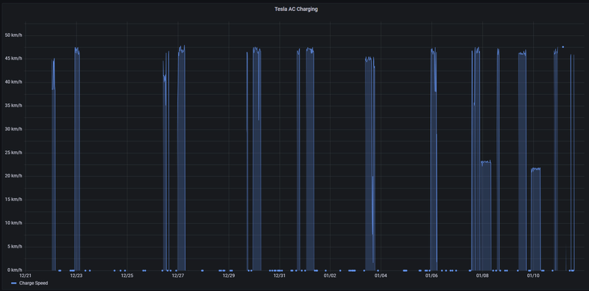Viewport: 589px width, 291px height.
Task: Click the 30 km/h y-axis label
Action: 13,130
